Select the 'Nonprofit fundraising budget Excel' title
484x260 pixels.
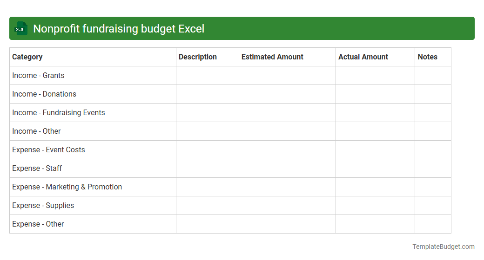click(x=119, y=29)
